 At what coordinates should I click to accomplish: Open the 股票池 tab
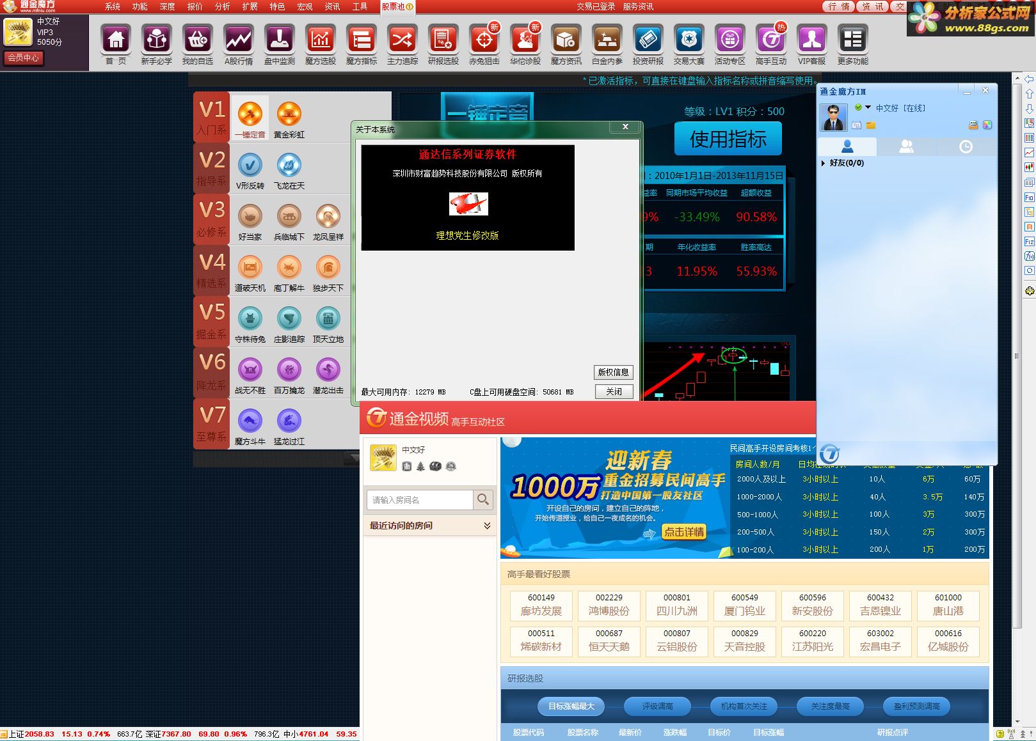[397, 6]
